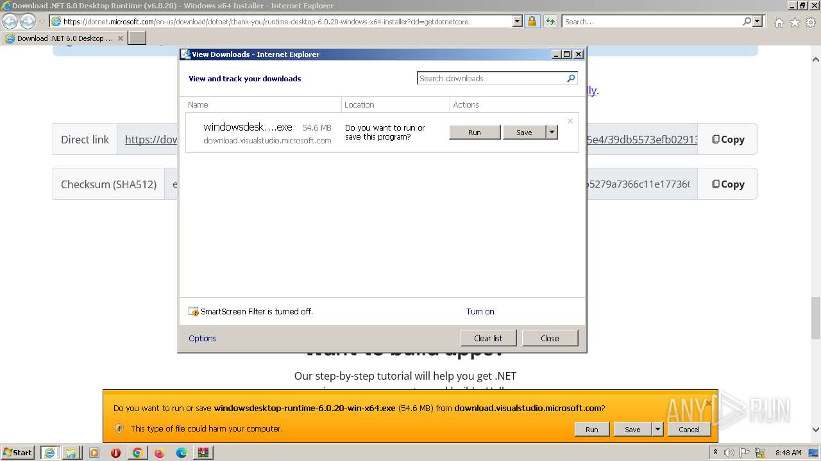Open the address bar autocomplete dropdown
Viewport: 821px width, 461px height.
[x=518, y=21]
